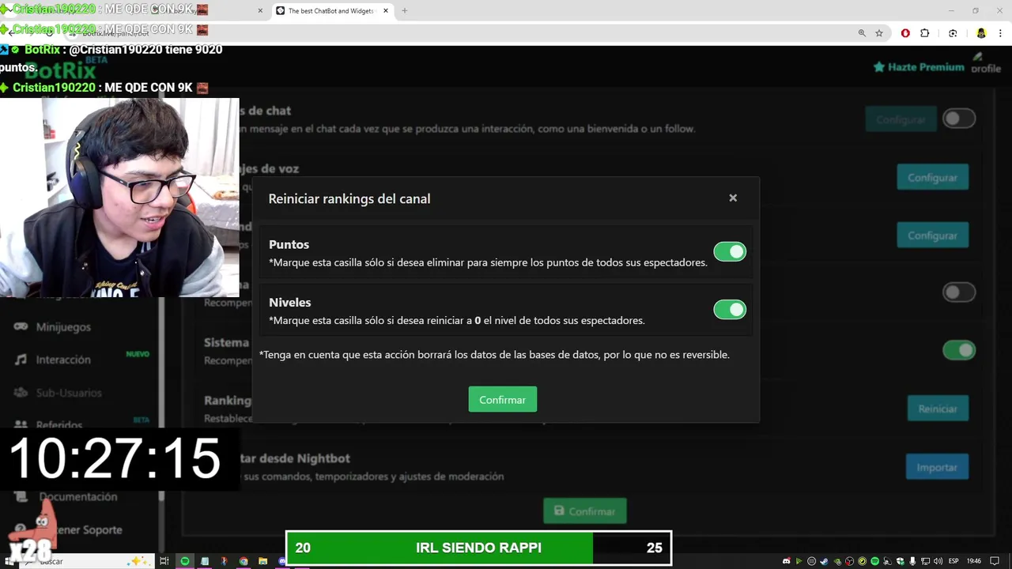1012x569 pixels.
Task: Close The best ChatBot and Widgets tab
Action: pyautogui.click(x=386, y=11)
